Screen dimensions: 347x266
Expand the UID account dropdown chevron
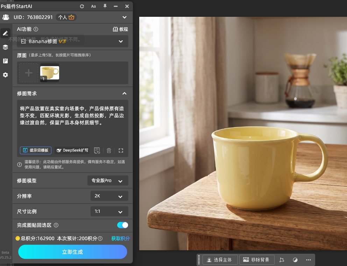point(125,17)
